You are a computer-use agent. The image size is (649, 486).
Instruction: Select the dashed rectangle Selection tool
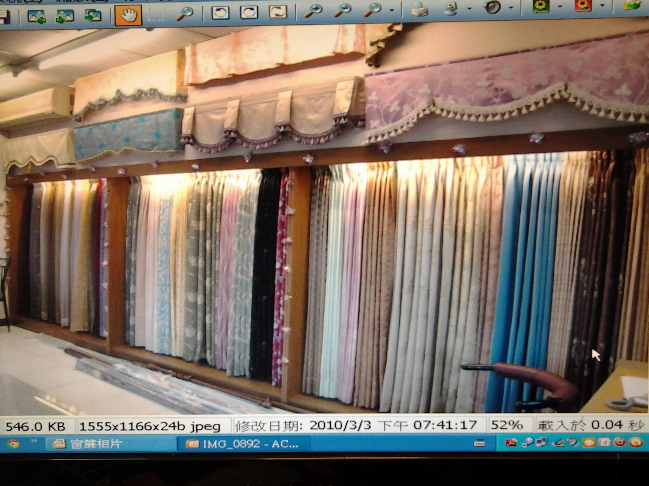coord(156,15)
